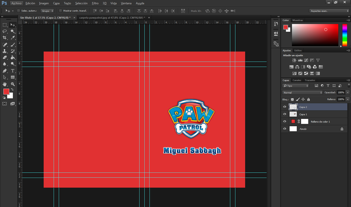Select the Brush tool
351x207 pixels.
13,45
